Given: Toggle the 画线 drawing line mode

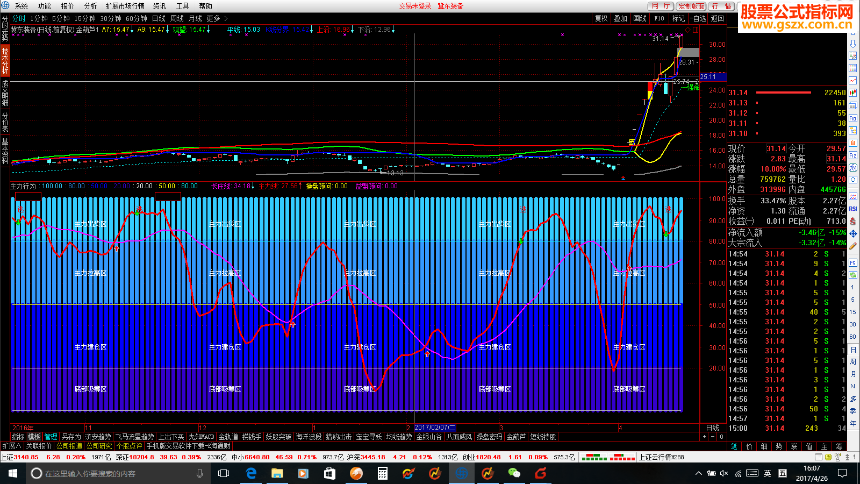Looking at the screenshot, I should (640, 18).
